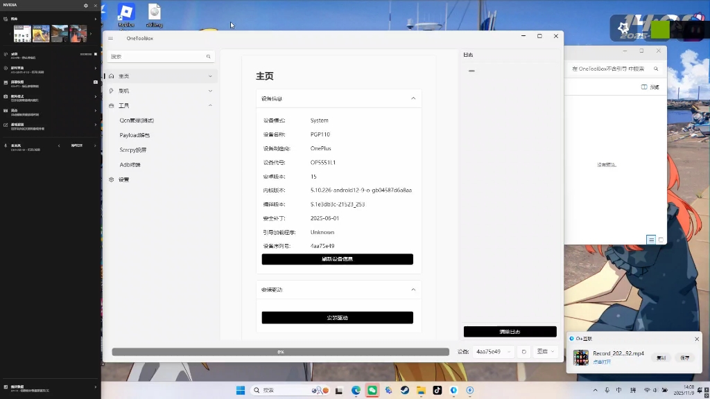Switch NVIDIA microphone mode to next option
This screenshot has width=710, height=399.
[95, 145]
